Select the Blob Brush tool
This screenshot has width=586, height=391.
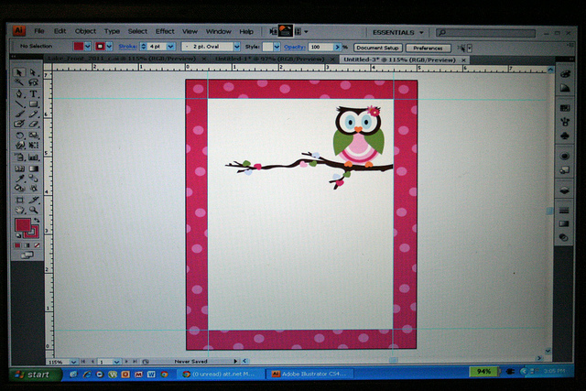point(19,125)
